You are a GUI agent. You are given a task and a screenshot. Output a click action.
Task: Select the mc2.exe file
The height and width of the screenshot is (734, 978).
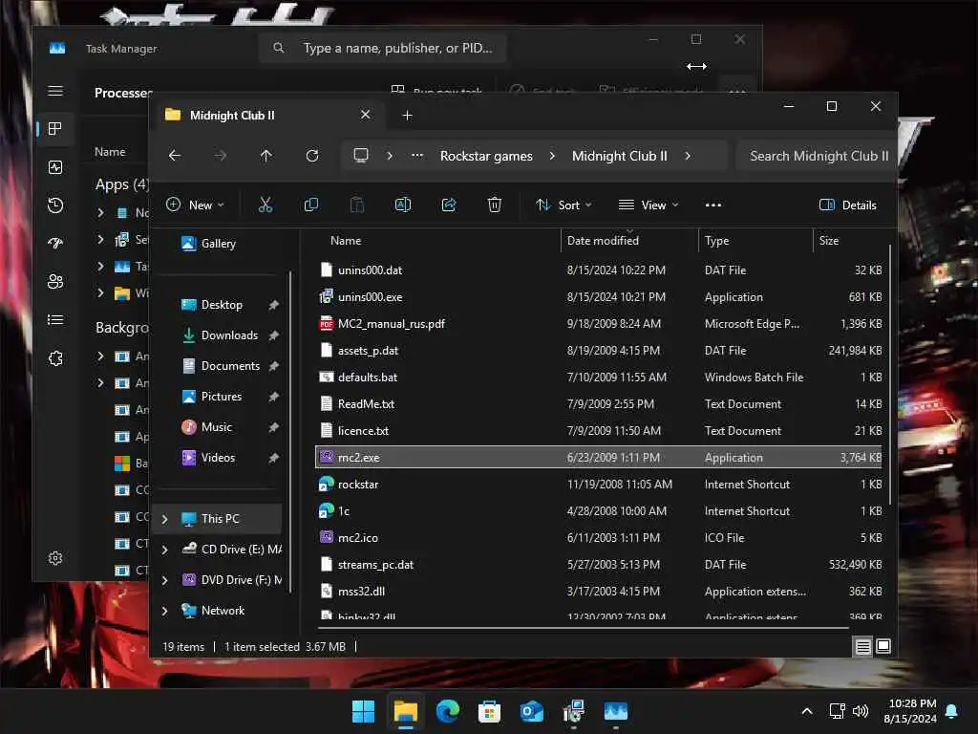(599, 457)
